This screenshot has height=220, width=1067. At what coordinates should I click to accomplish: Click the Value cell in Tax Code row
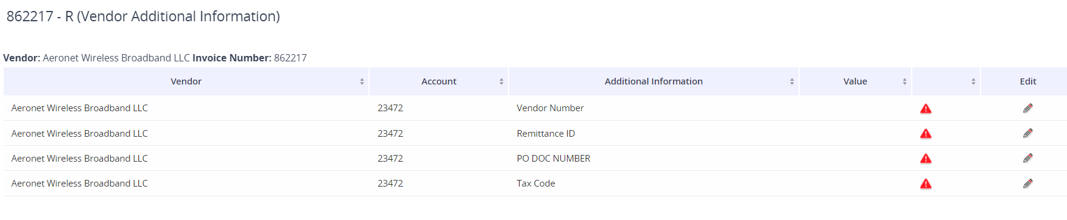(855, 184)
